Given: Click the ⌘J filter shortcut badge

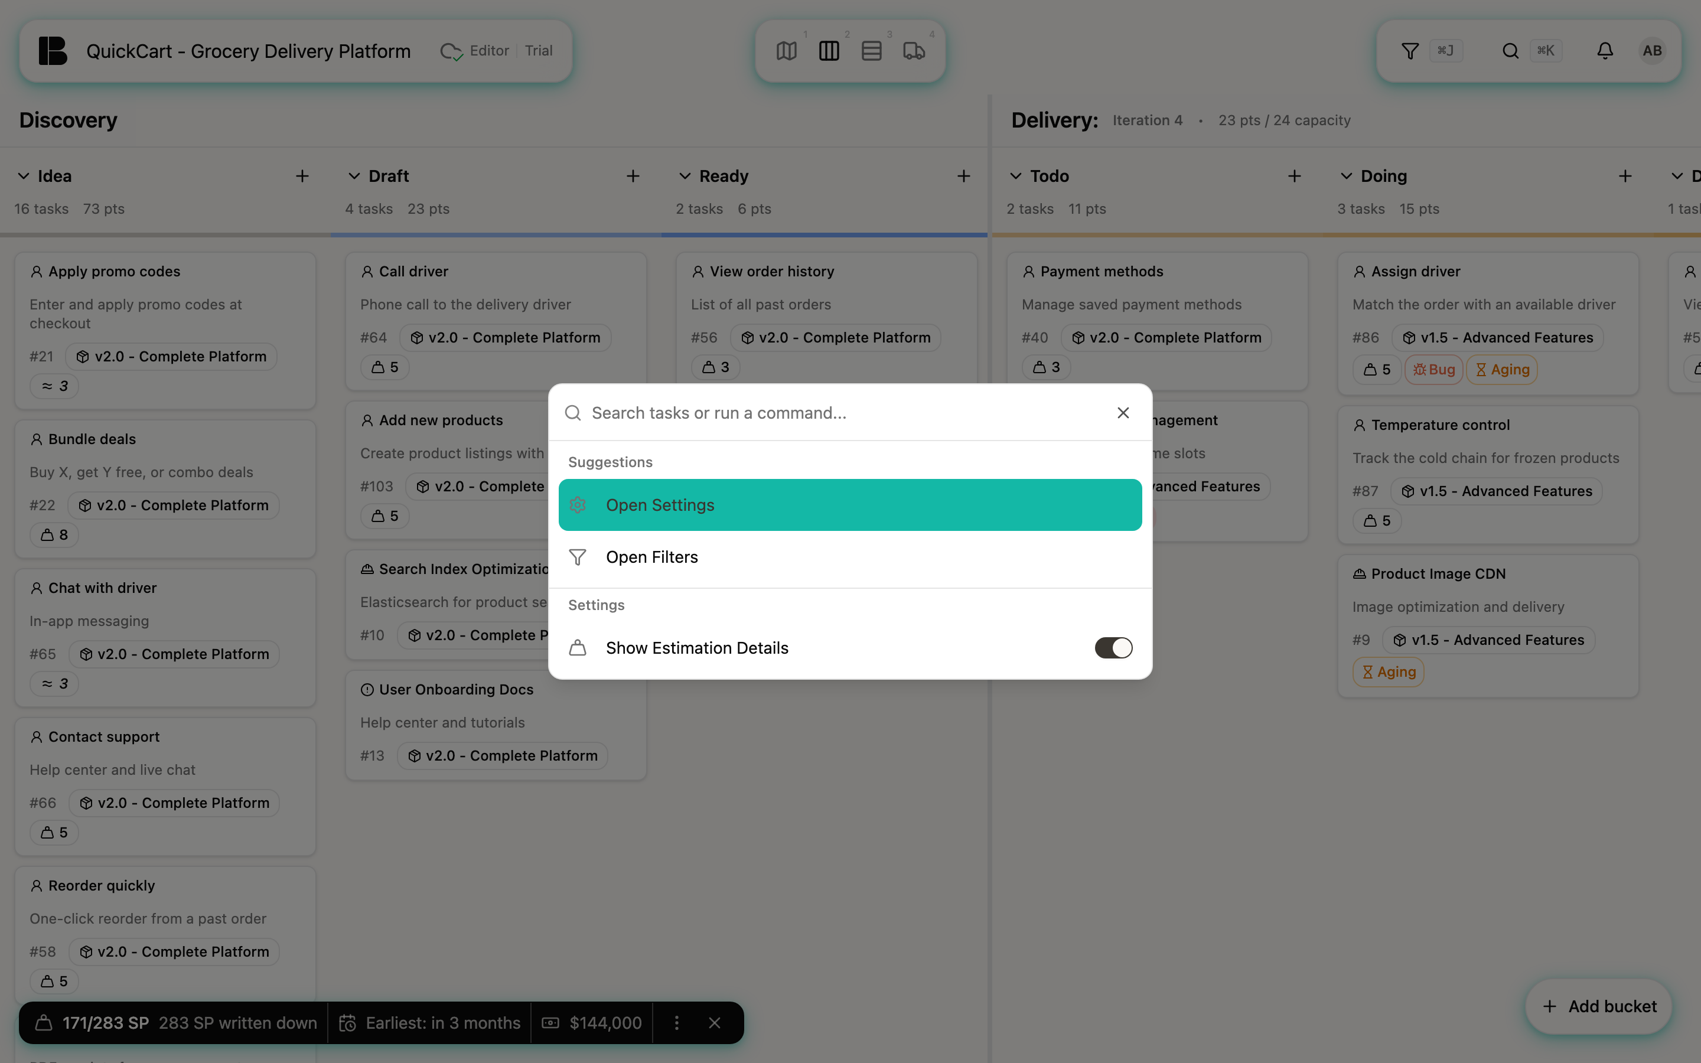Looking at the screenshot, I should click(x=1445, y=51).
